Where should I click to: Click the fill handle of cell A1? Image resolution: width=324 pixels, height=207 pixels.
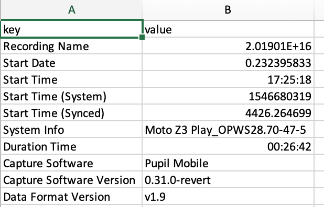tap(142, 37)
